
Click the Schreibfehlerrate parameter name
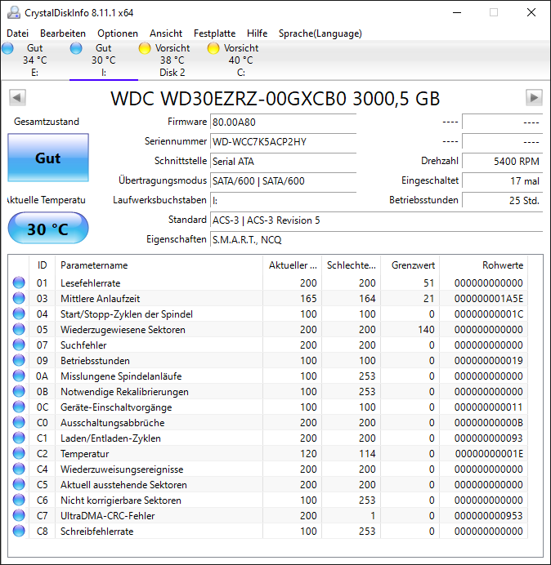pos(96,532)
